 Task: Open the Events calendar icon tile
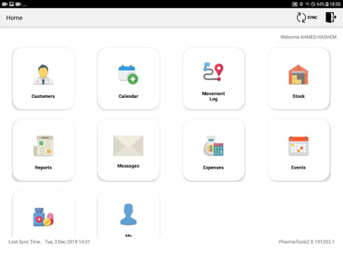tap(299, 150)
